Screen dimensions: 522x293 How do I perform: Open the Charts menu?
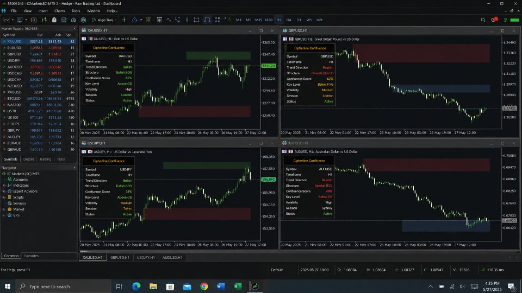click(x=60, y=11)
